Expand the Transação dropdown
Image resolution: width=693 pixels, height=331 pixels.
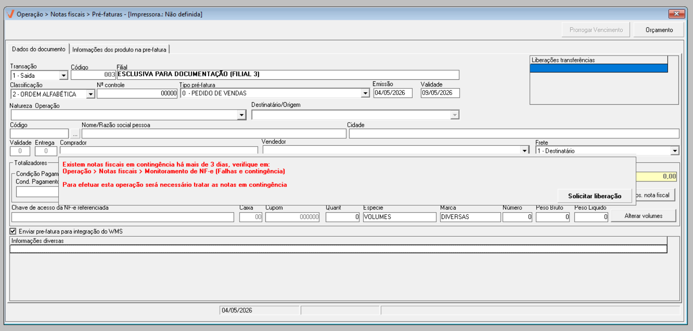63,76
